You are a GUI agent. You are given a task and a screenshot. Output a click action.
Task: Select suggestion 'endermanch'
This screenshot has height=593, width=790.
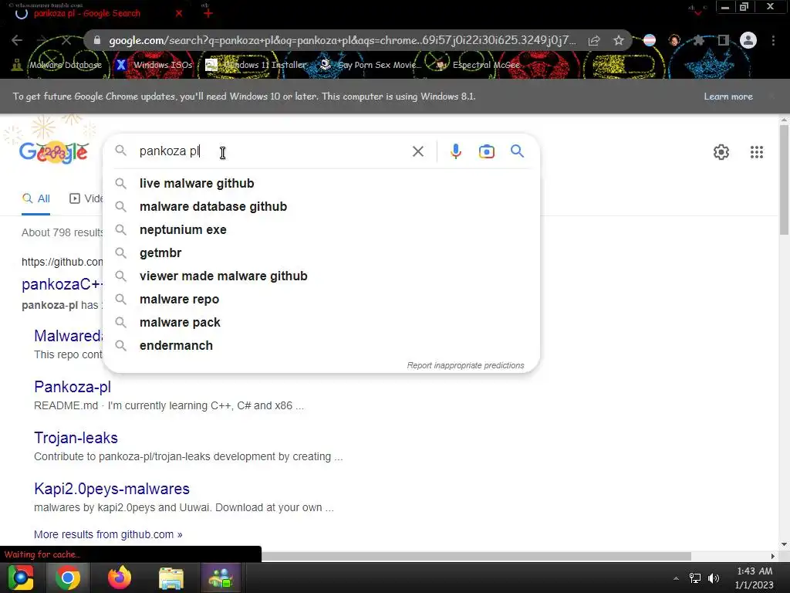(x=321, y=346)
